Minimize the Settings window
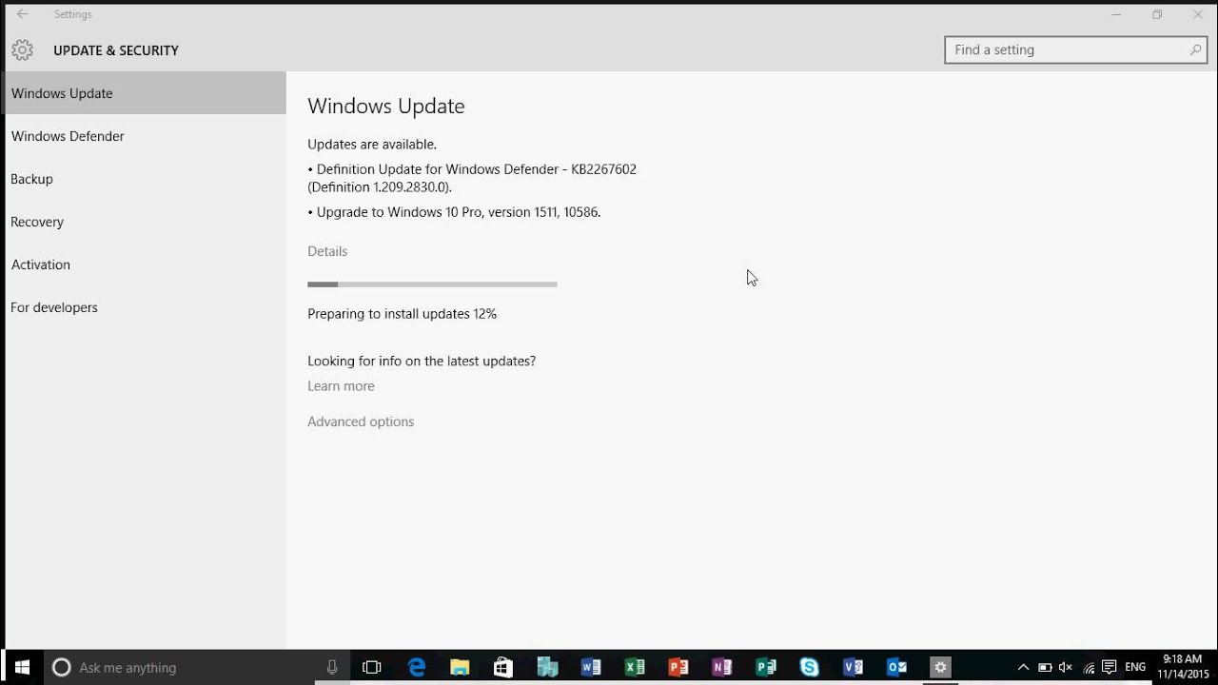The width and height of the screenshot is (1218, 685). (1116, 14)
